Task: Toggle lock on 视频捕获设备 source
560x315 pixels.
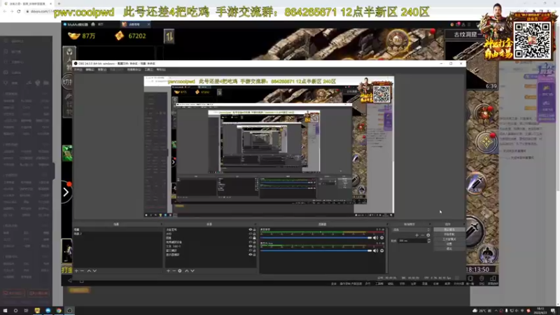Action: 254,242
